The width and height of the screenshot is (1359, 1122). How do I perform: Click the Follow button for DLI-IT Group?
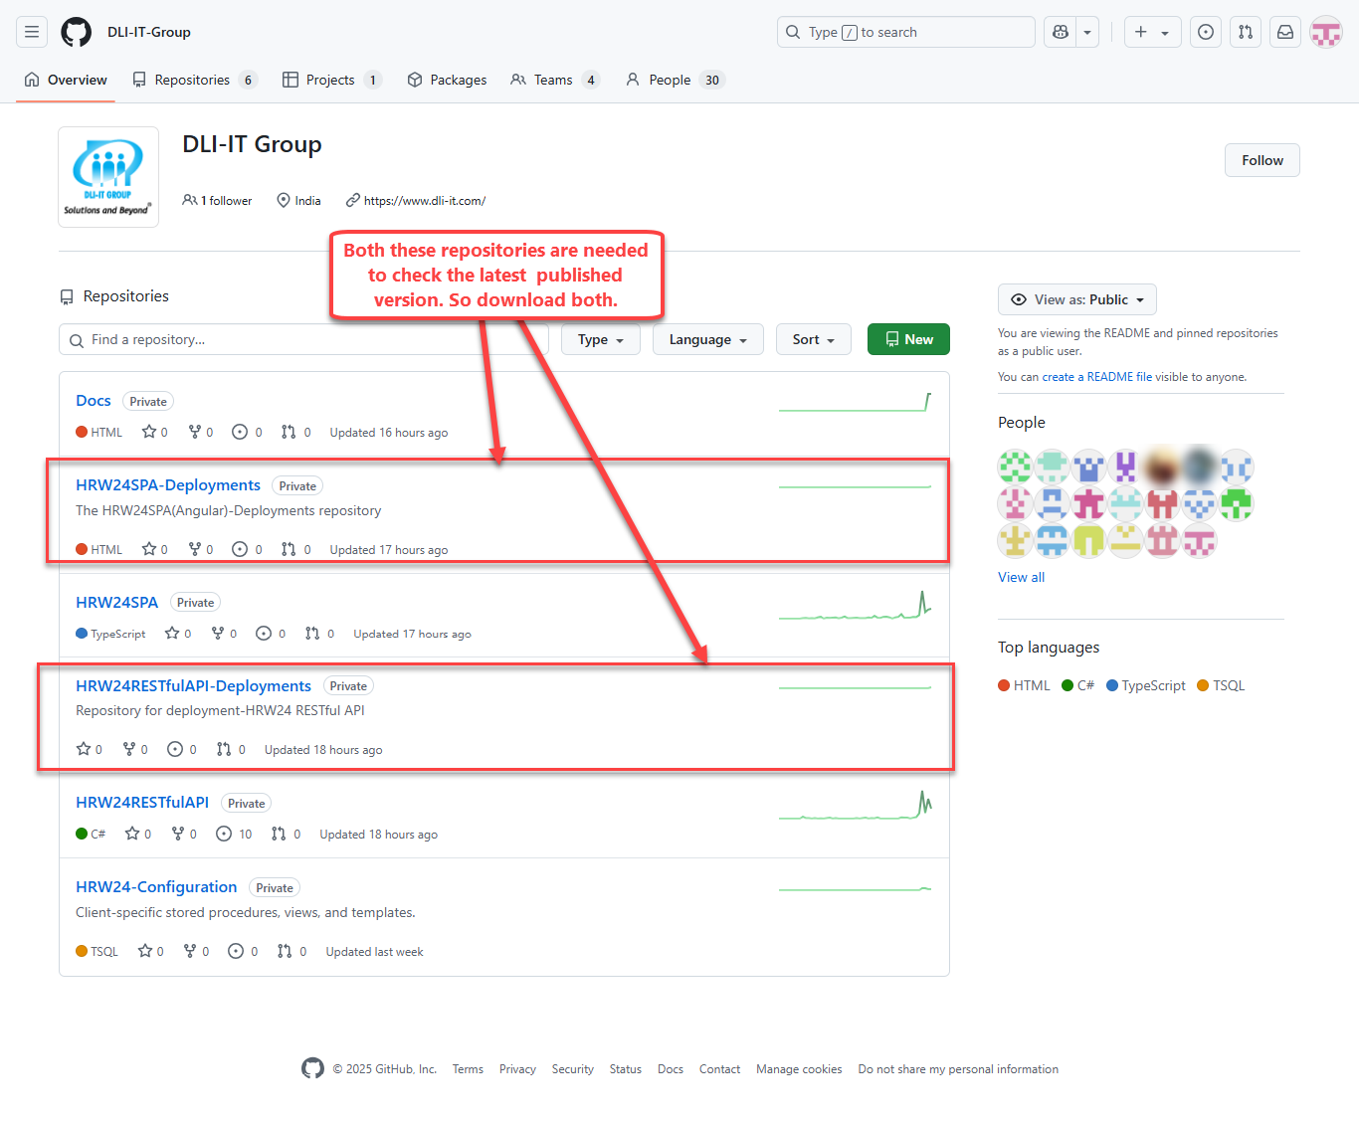(x=1262, y=159)
